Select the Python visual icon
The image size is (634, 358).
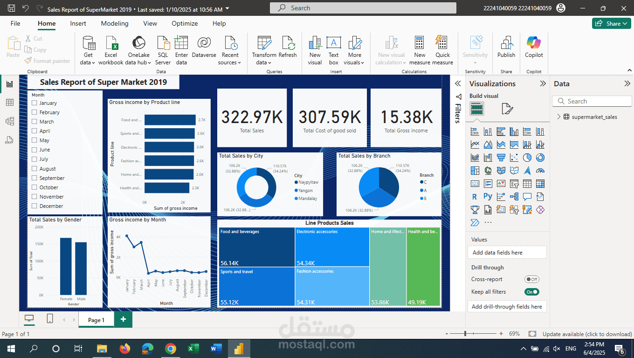[488, 197]
